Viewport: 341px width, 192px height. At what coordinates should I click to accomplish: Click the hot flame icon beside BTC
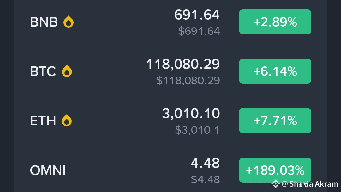tap(67, 71)
